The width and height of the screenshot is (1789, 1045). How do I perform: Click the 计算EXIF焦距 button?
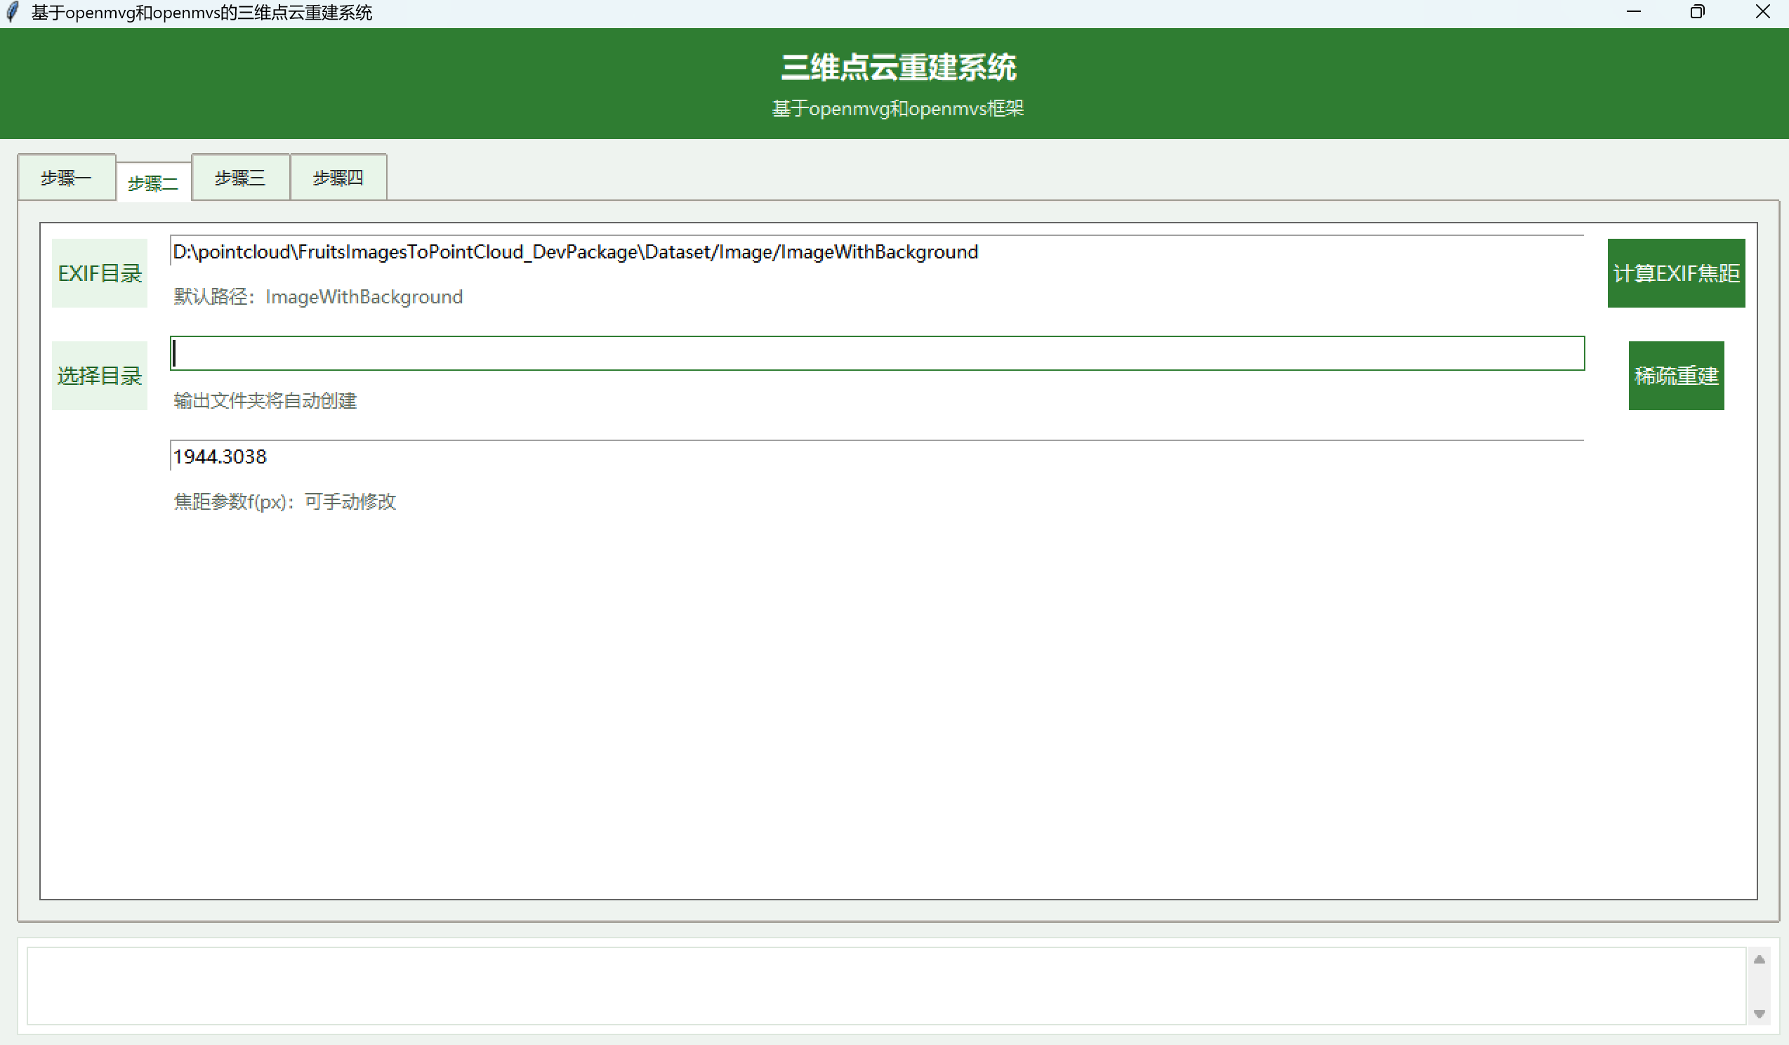pos(1675,273)
